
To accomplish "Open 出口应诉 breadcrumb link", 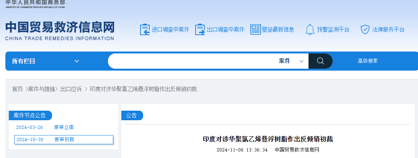I will click(71, 89).
